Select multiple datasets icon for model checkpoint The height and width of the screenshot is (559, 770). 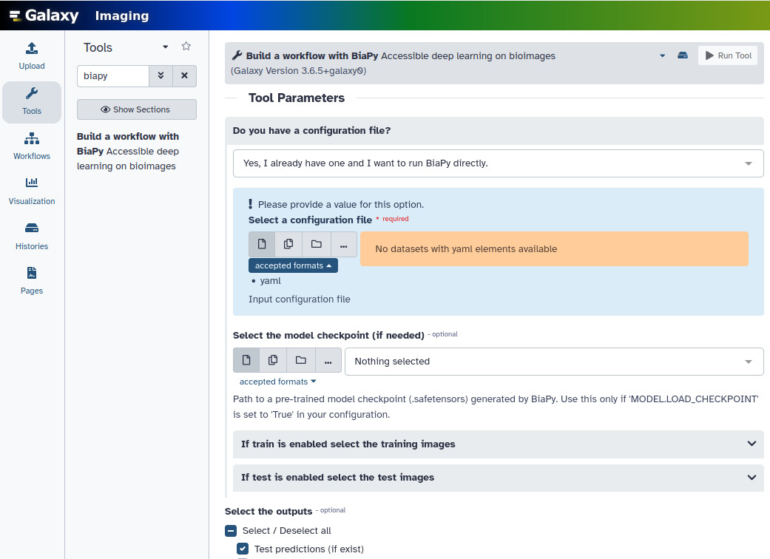273,360
